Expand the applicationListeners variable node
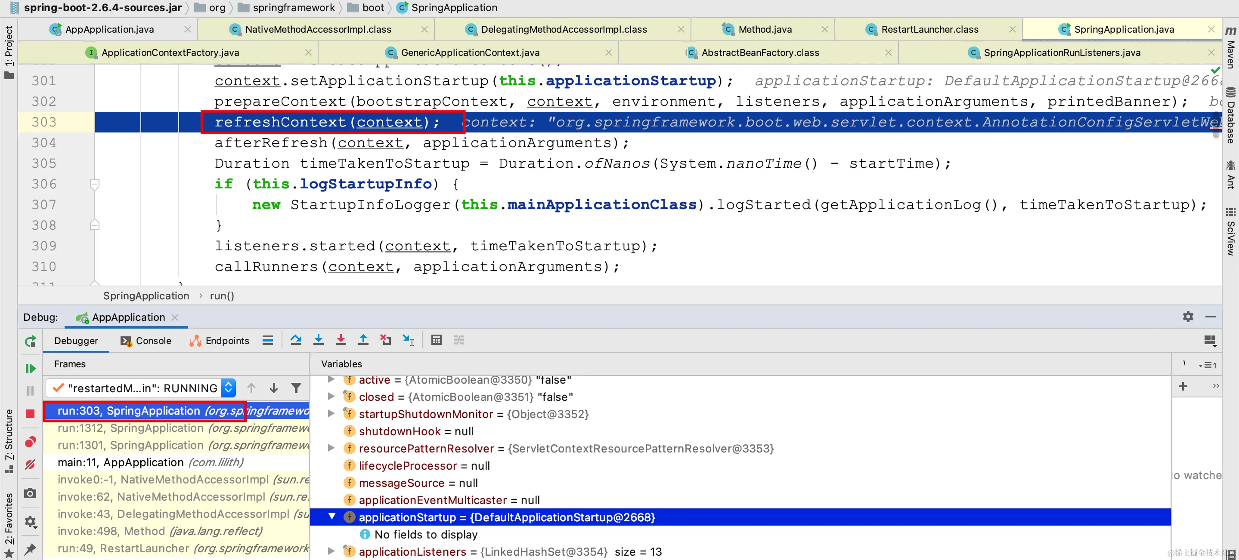This screenshot has height=560, width=1239. (331, 551)
